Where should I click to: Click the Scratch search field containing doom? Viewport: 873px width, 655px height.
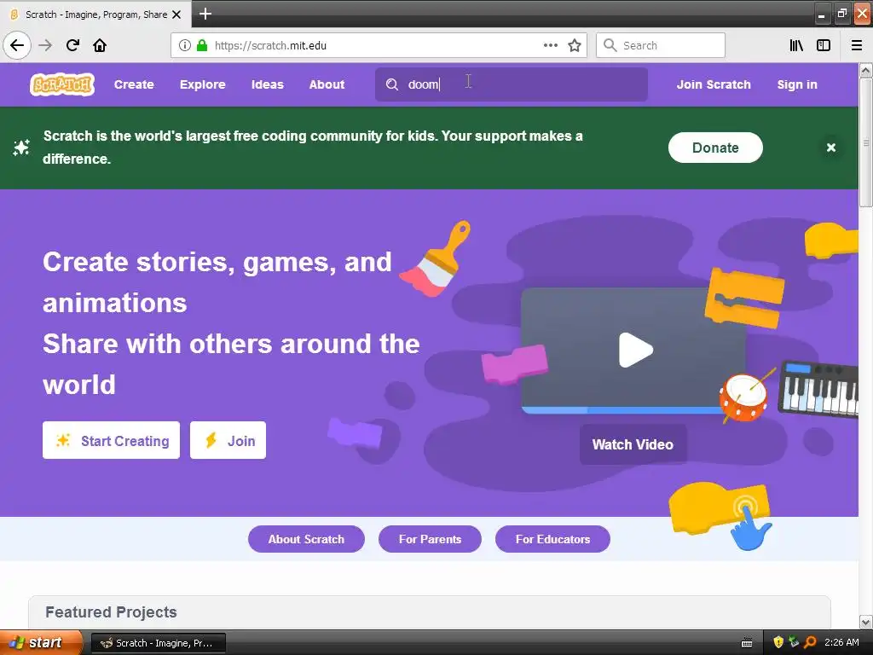(512, 84)
